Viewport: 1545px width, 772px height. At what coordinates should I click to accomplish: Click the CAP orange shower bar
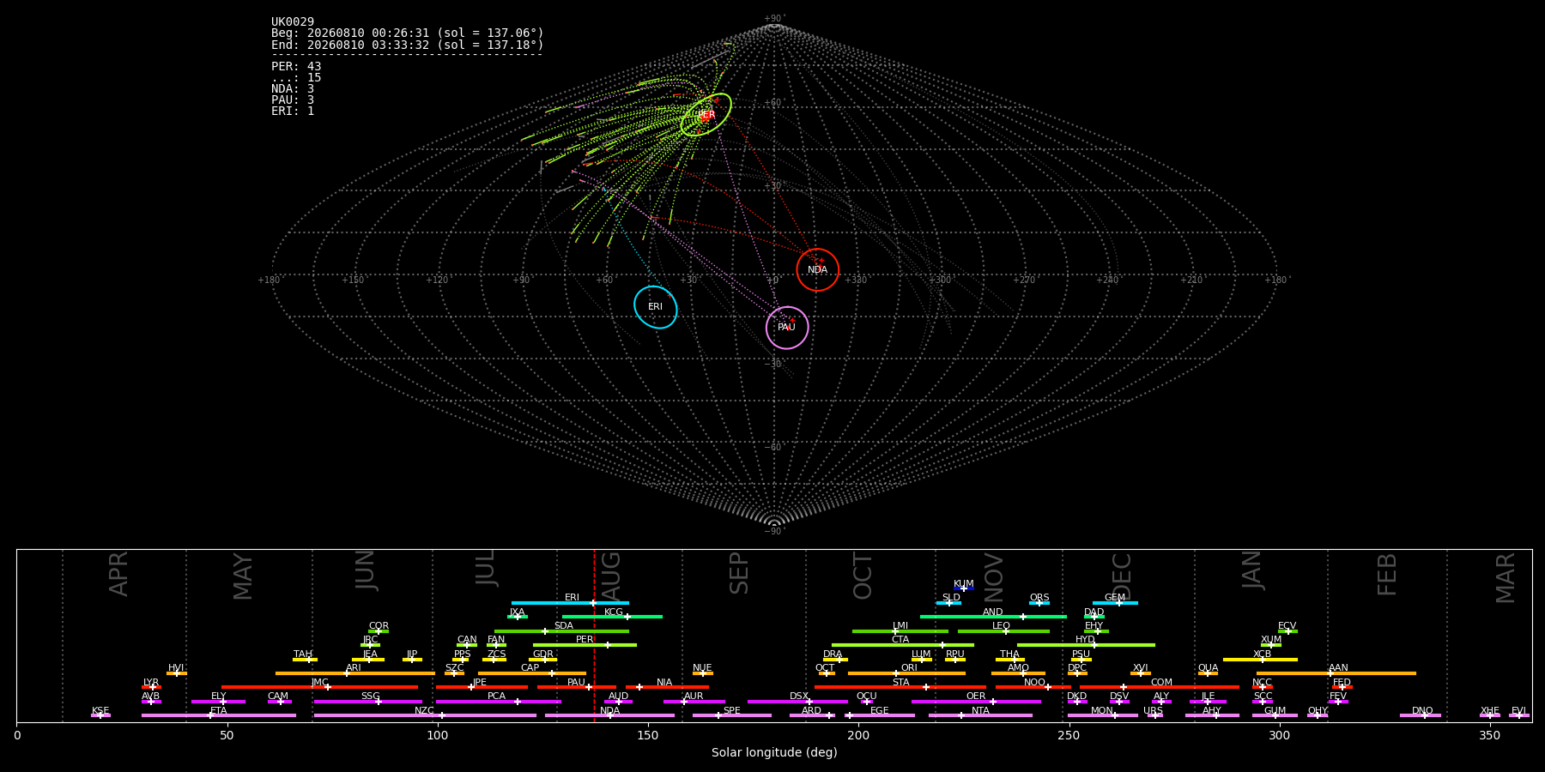click(x=532, y=673)
